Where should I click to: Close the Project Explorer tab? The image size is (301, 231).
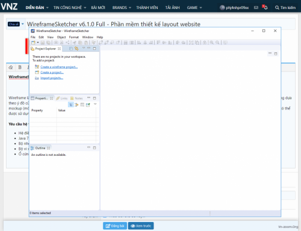point(59,49)
